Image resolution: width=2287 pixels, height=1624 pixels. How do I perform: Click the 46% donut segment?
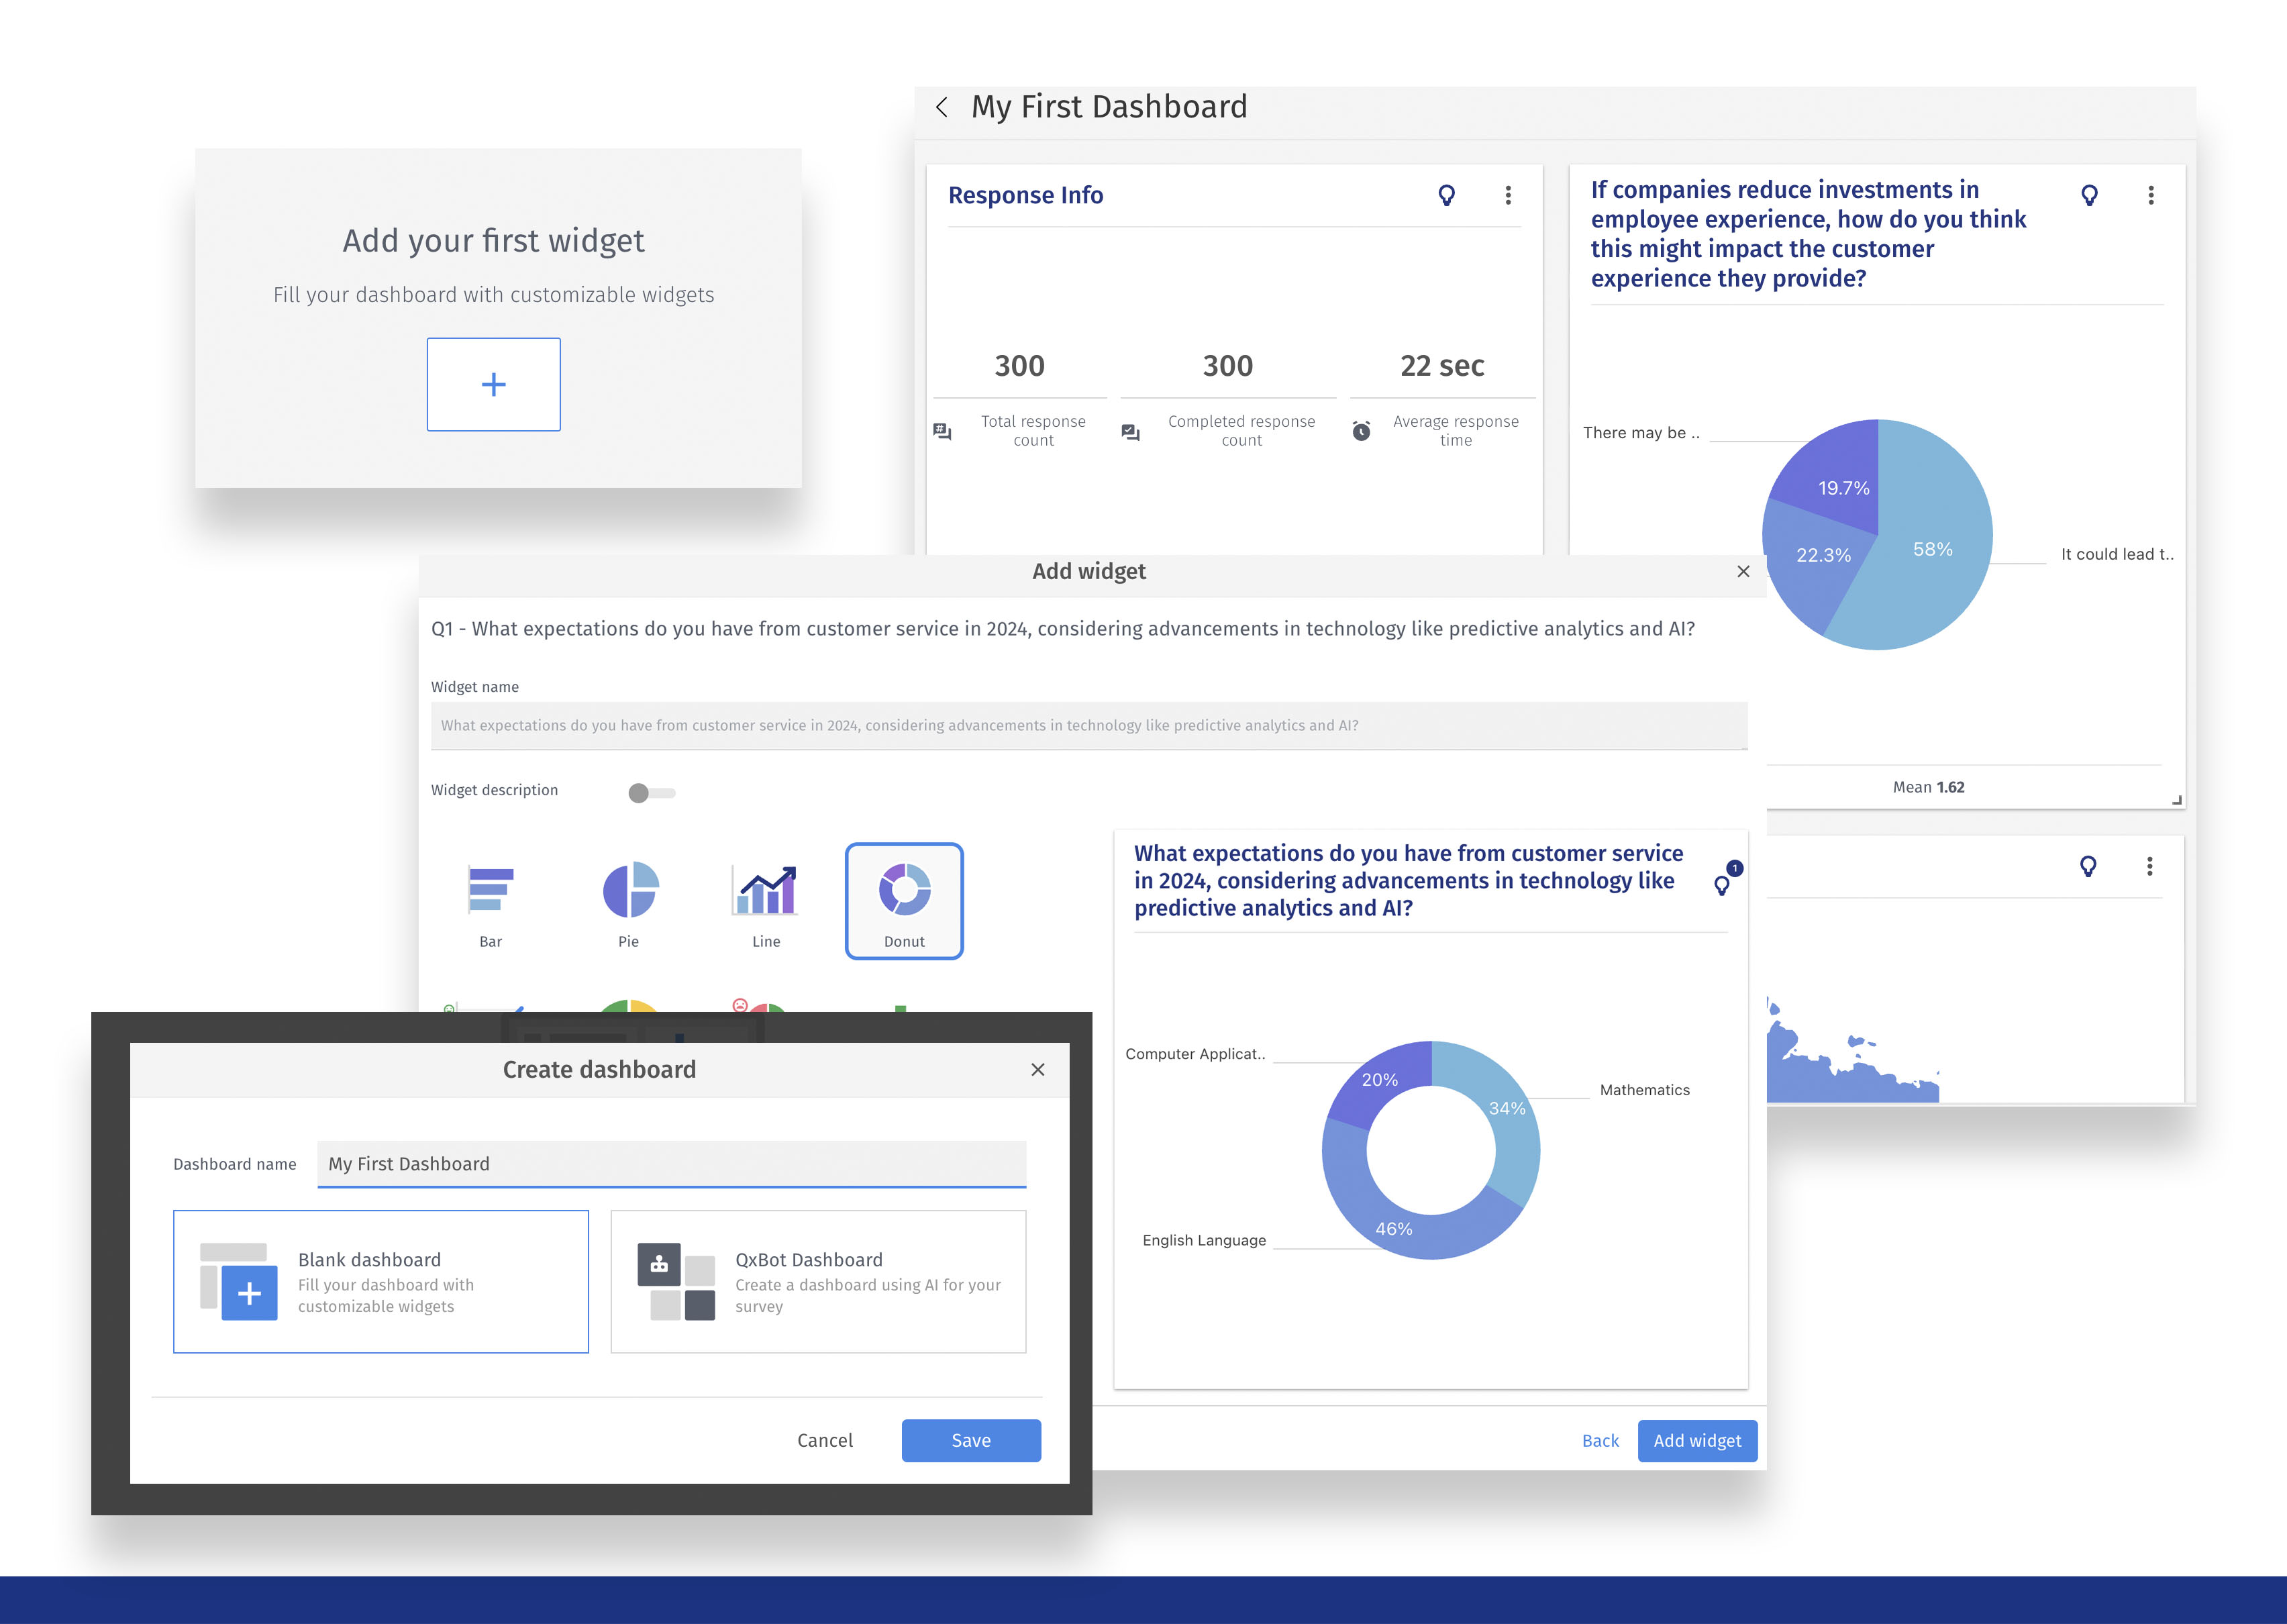(1393, 1229)
